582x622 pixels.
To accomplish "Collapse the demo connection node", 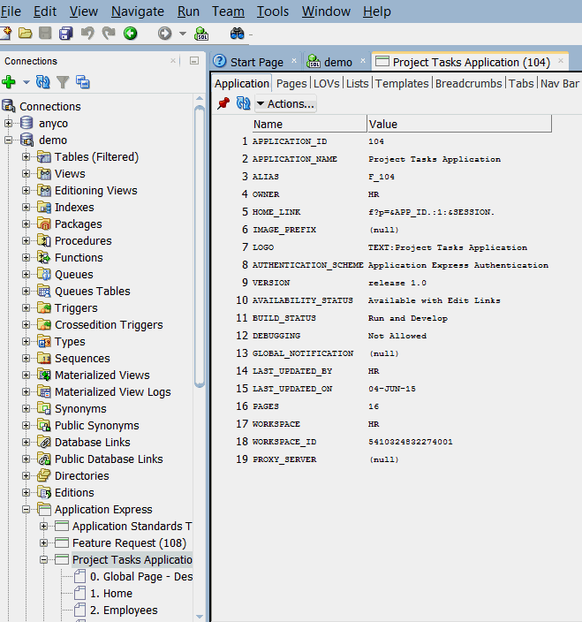I will click(9, 140).
